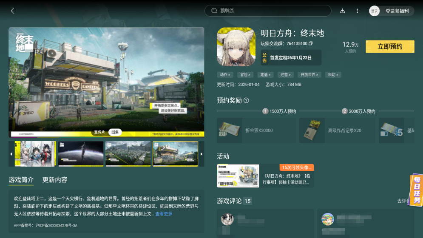The height and width of the screenshot is (238, 423).
Task: Click the 游戏评论 count badge 15
Action: click(247, 201)
